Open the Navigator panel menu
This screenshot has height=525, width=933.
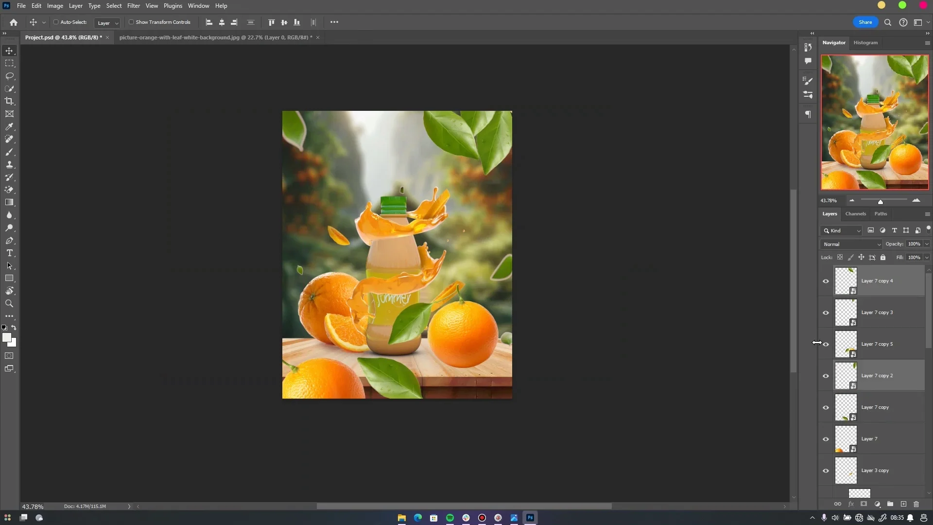coord(927,43)
